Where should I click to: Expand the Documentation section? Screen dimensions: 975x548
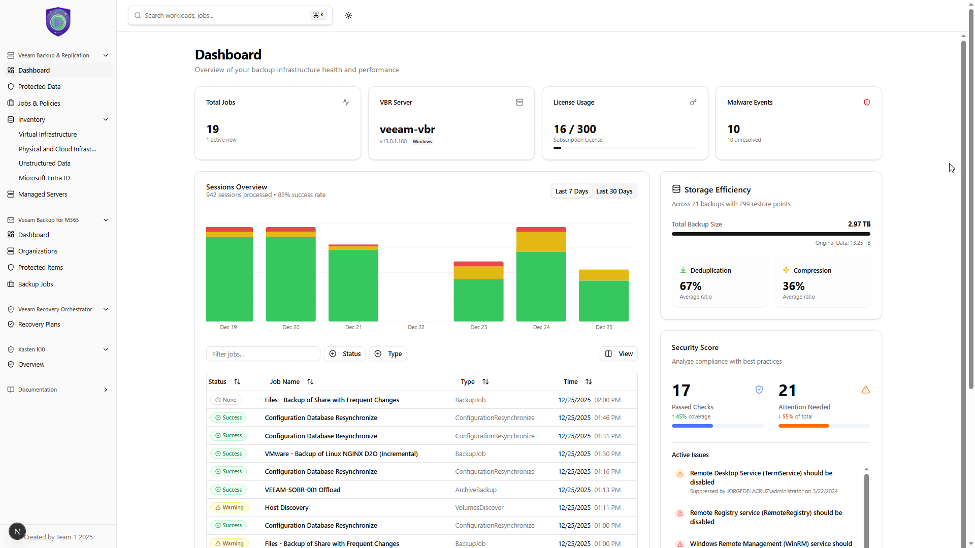coord(106,390)
